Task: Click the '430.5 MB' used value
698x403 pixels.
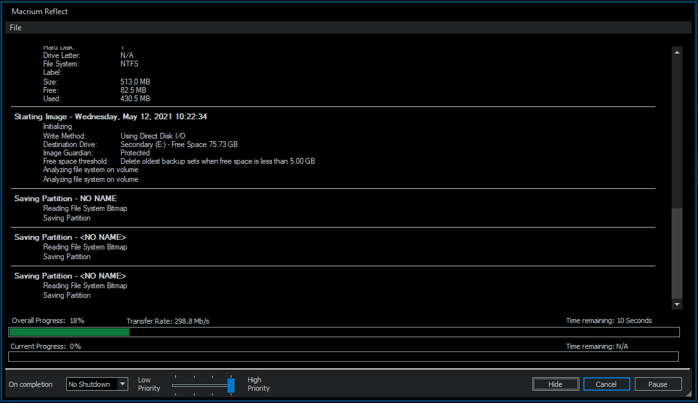Action: [x=135, y=99]
